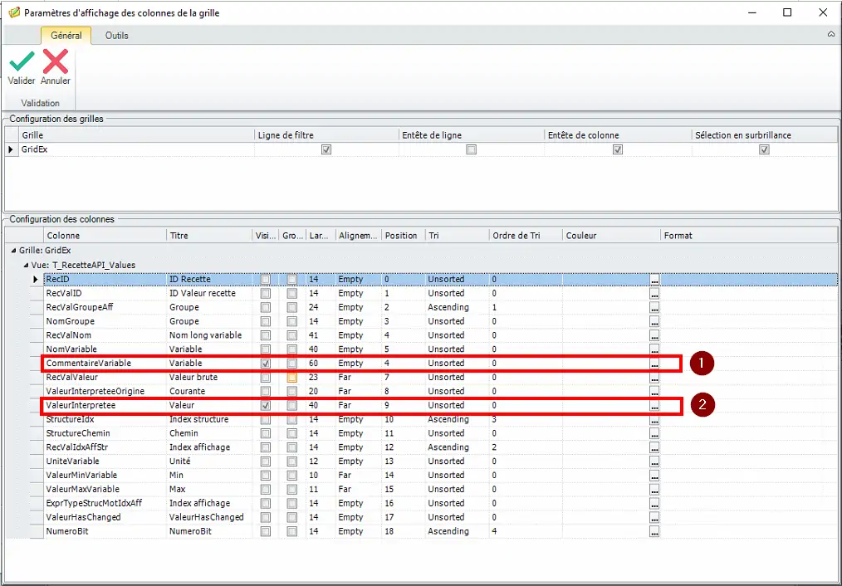Select the "Index structure" title cell
842x586 pixels.
tap(209, 419)
